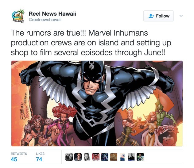View the 74 likes list

[39, 159]
